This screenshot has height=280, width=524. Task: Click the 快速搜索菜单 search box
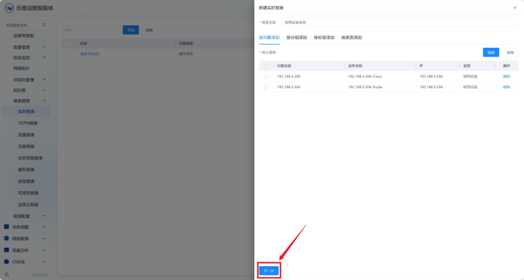26,25
